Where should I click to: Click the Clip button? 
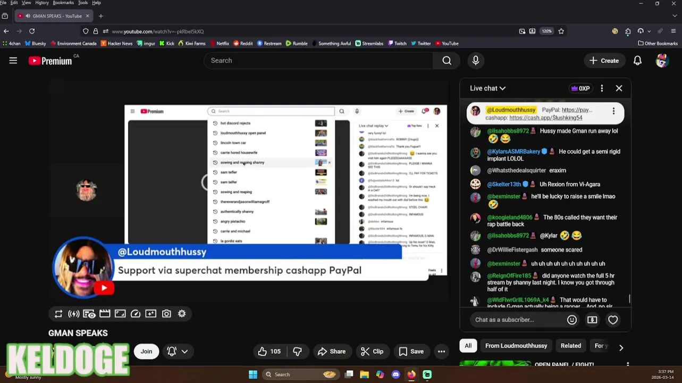click(372, 352)
